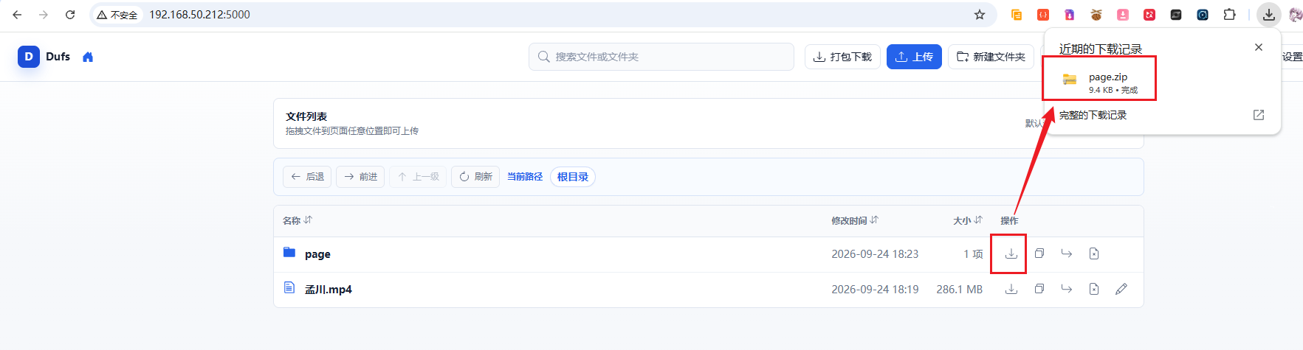
Task: Open the Chrome profile avatar
Action: coord(1295,15)
